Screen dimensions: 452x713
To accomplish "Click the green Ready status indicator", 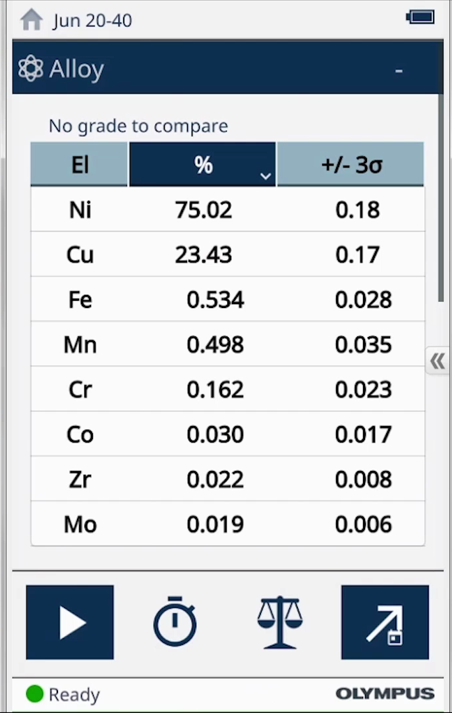I will (35, 694).
